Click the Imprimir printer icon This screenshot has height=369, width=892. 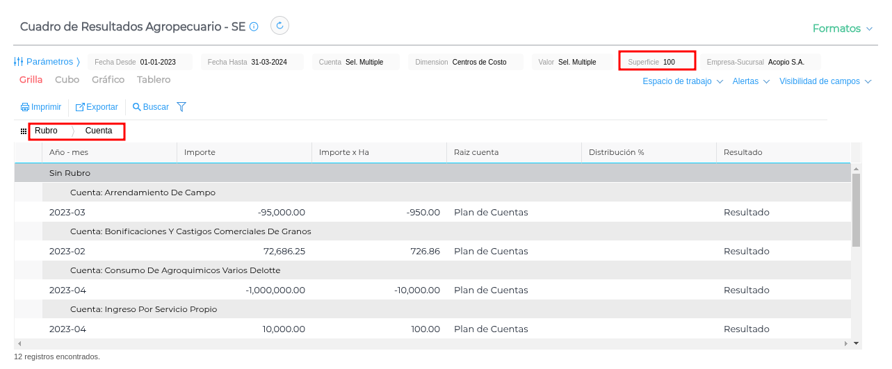24,107
